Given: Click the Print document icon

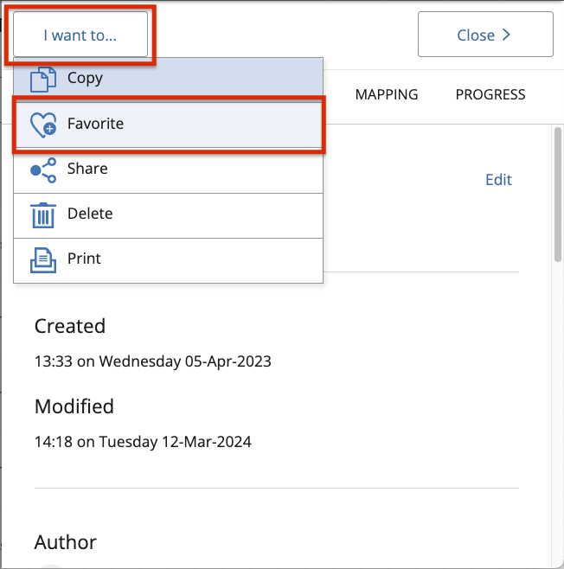Looking at the screenshot, I should 43,260.
